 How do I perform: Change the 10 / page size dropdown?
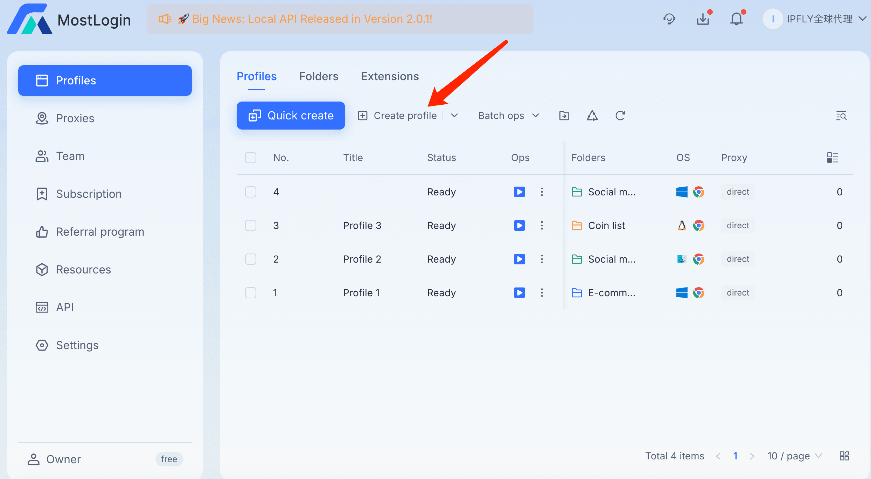coord(794,456)
